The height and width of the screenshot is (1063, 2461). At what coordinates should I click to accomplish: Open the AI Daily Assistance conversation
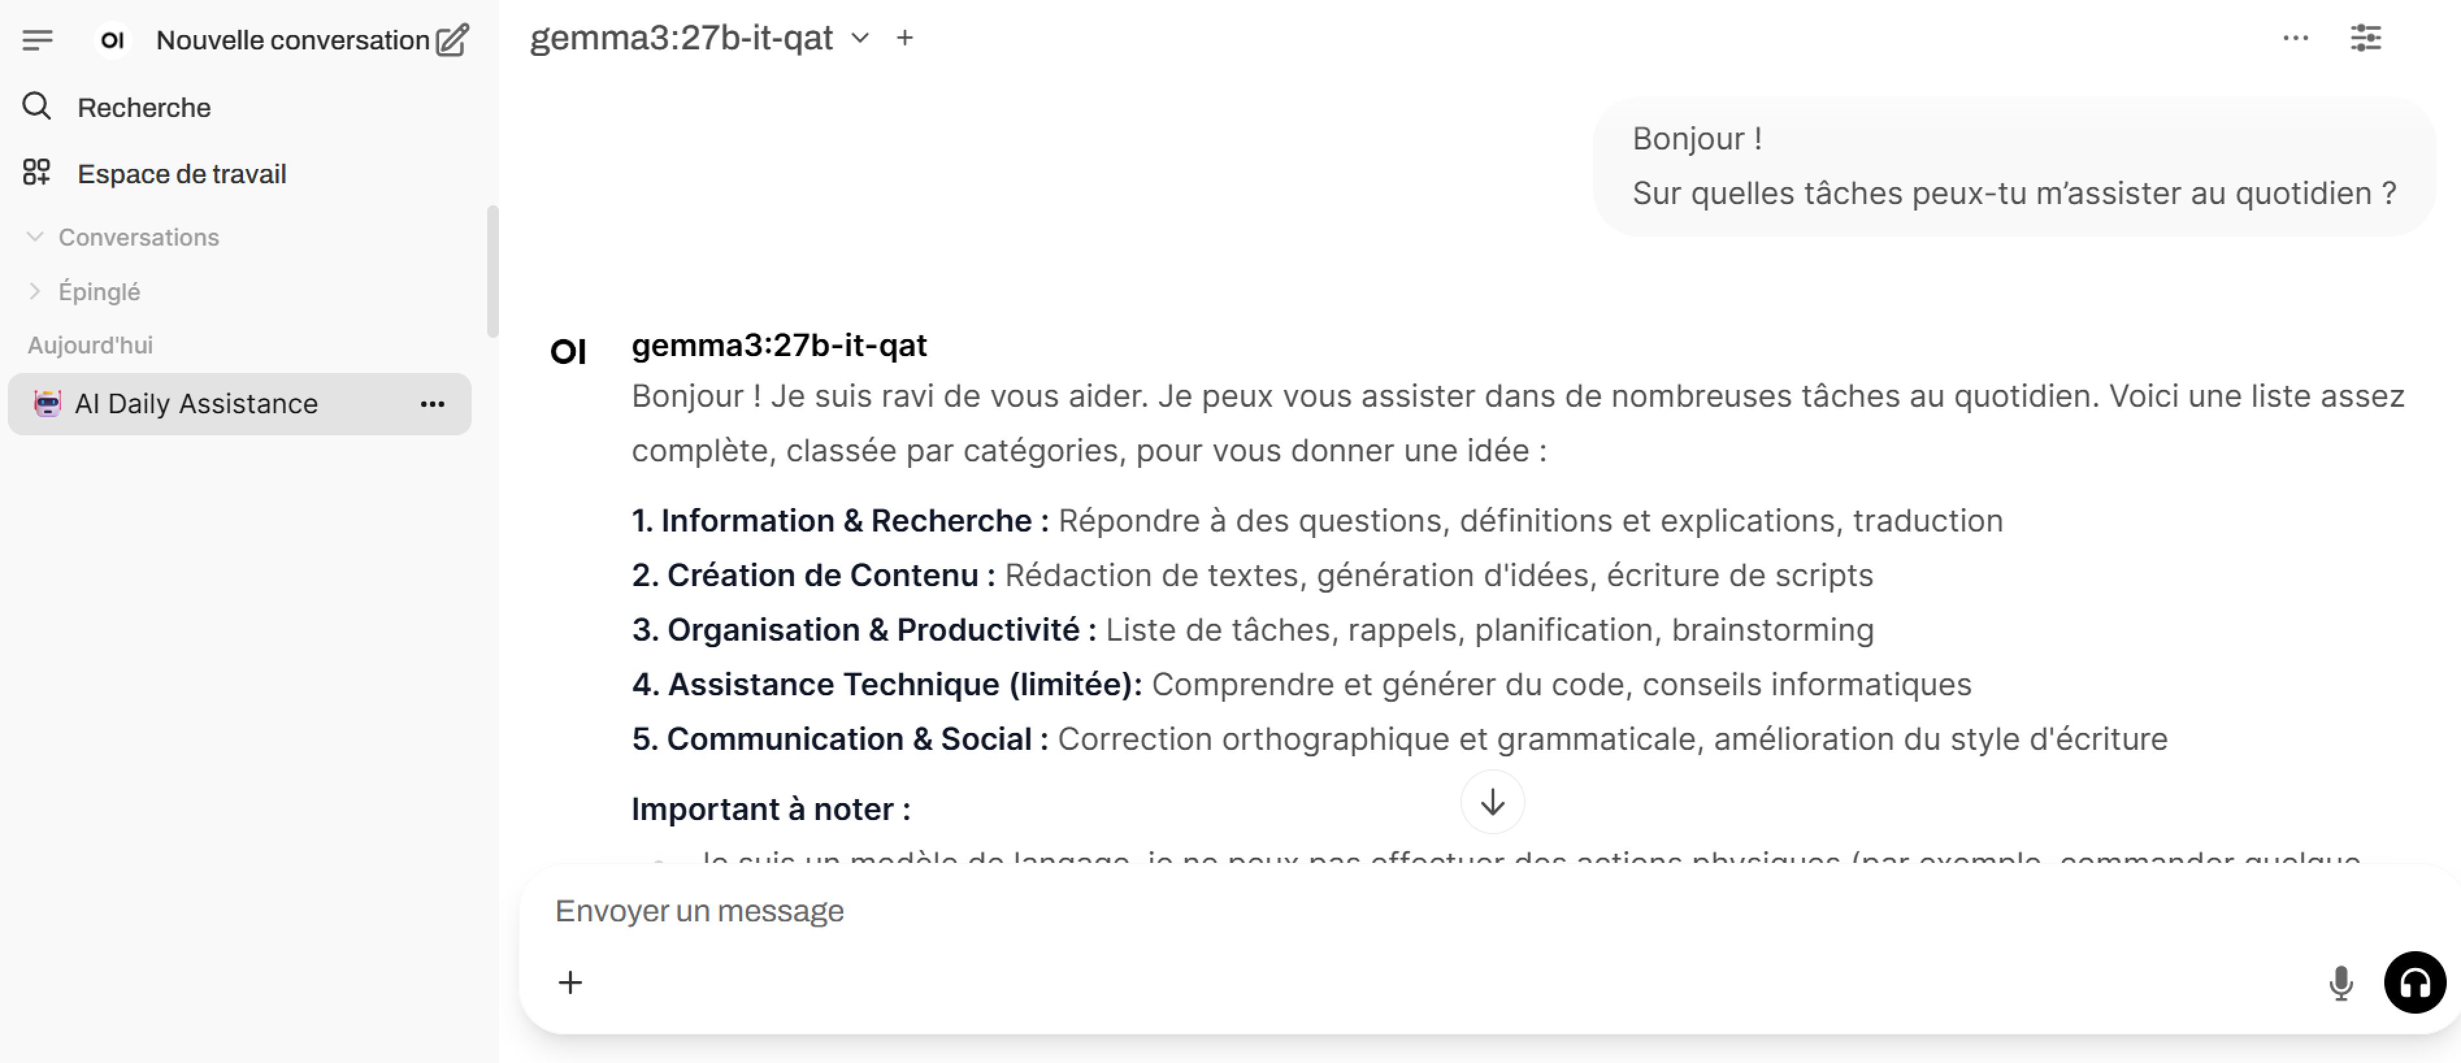click(197, 404)
